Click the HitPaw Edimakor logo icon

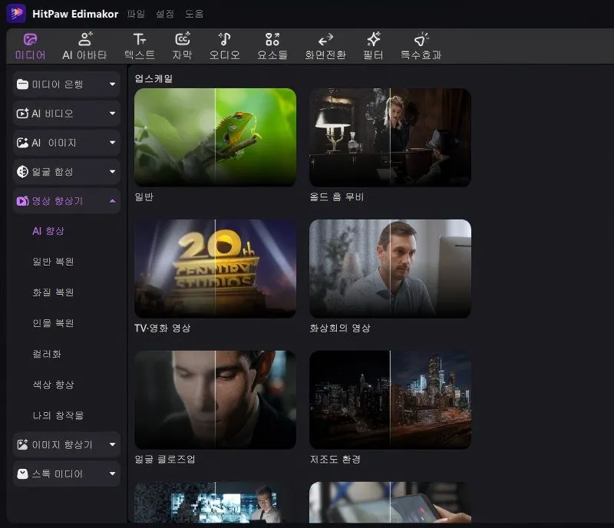pyautogui.click(x=16, y=13)
